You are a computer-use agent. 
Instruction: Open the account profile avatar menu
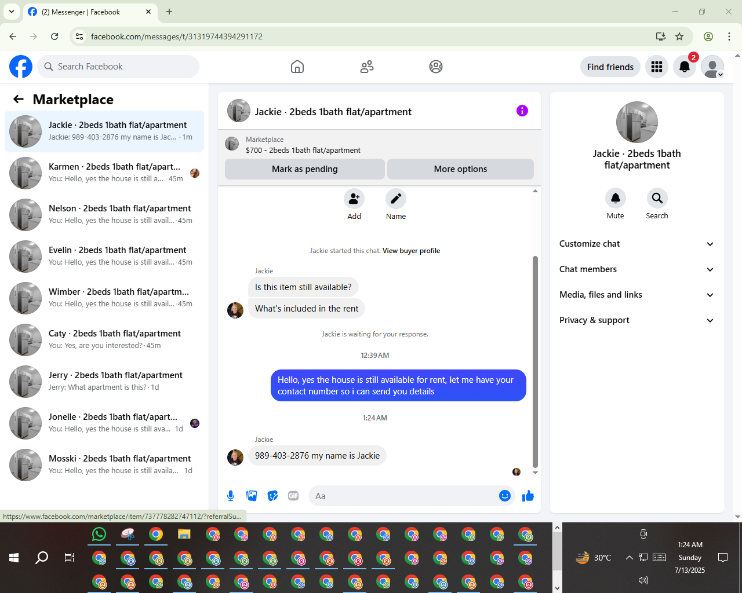[x=712, y=67]
